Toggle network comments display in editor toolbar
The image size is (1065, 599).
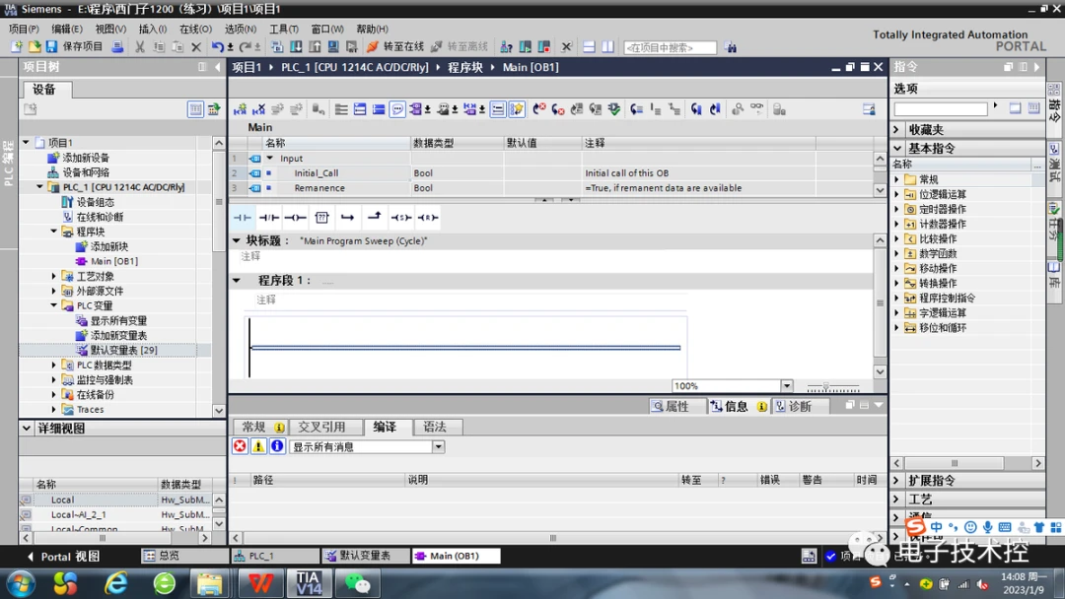coord(398,109)
